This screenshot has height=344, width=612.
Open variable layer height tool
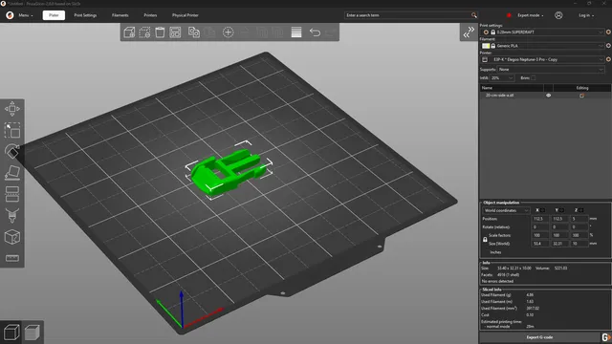296,32
